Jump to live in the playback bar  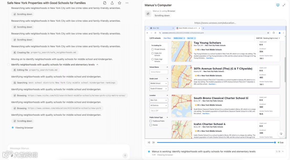click(281, 143)
